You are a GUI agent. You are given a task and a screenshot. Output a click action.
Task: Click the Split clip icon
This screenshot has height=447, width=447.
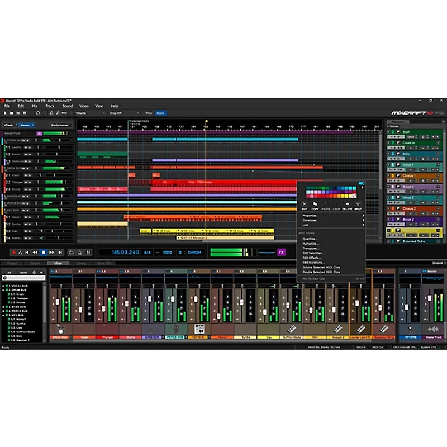click(358, 204)
